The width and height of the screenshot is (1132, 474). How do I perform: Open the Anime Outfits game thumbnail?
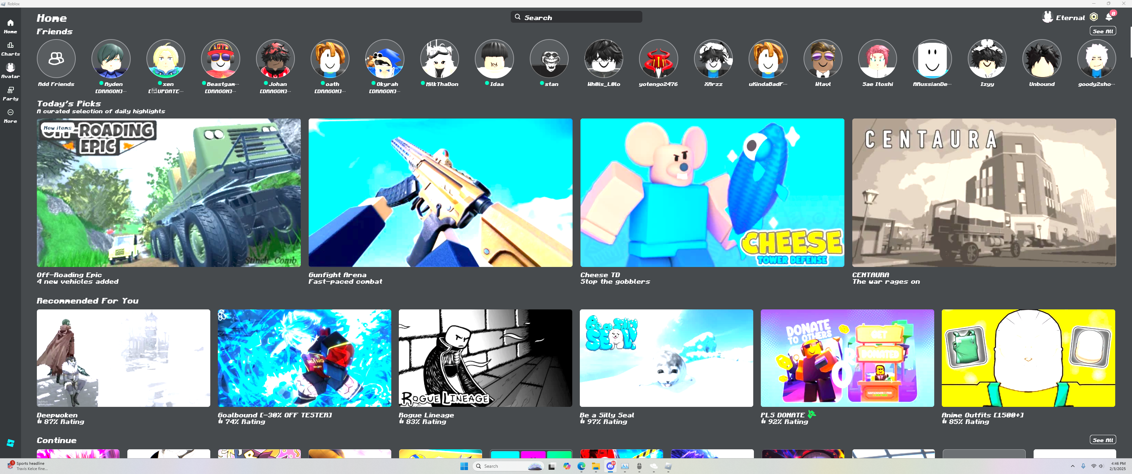pos(1028,358)
